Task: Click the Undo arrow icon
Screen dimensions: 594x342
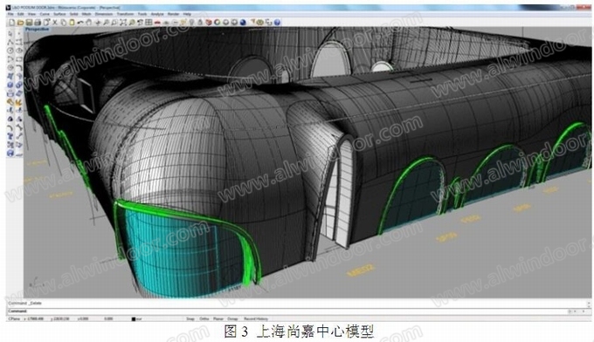Action: 80,23
